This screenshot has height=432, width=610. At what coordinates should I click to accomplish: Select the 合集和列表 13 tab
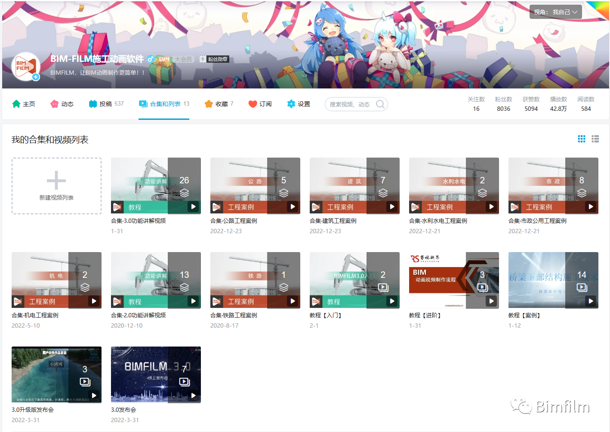(164, 104)
